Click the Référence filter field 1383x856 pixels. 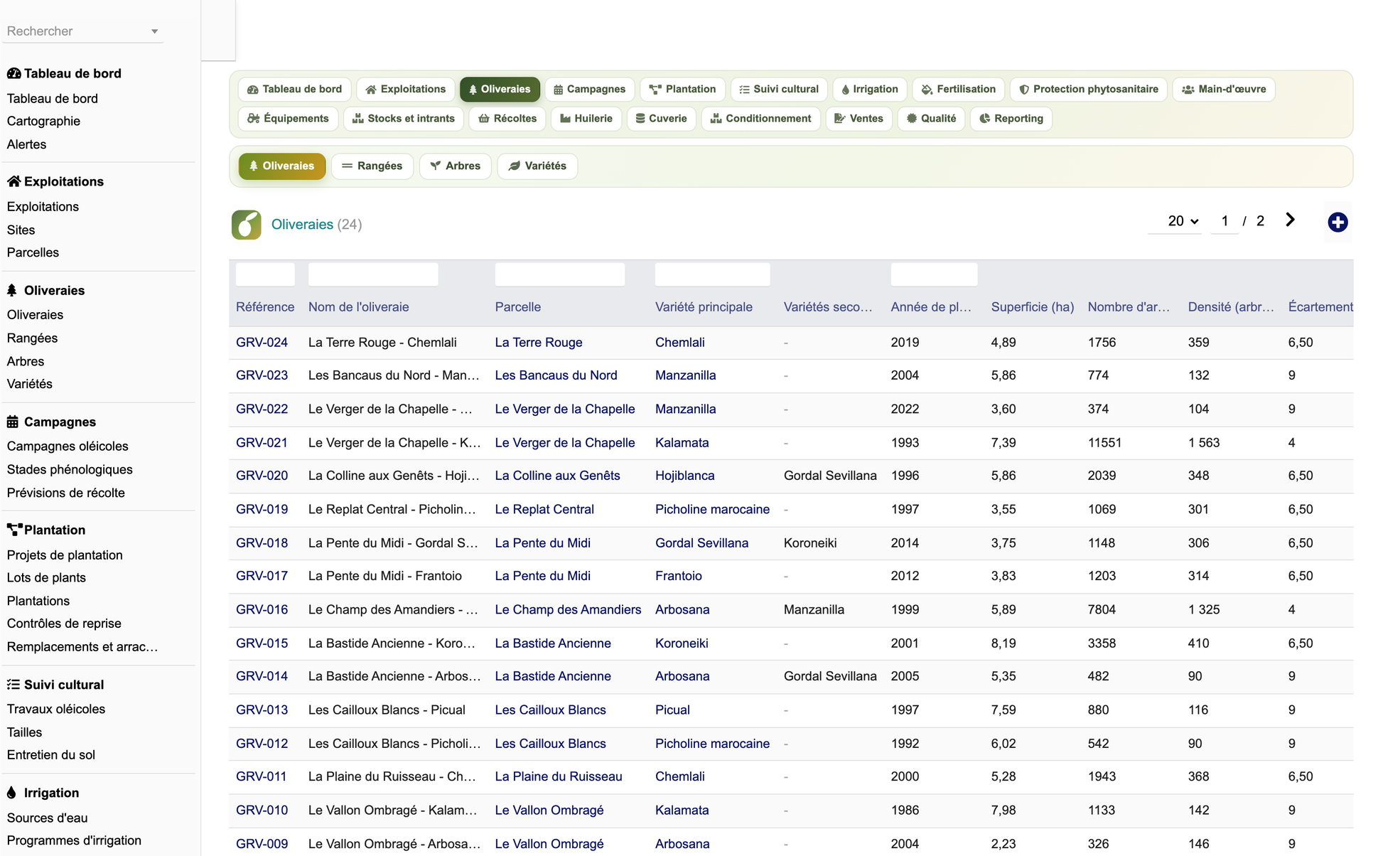point(265,274)
